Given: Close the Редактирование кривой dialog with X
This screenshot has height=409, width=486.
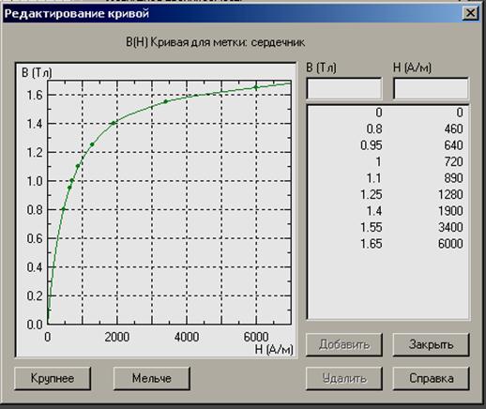Looking at the screenshot, I should pos(470,13).
